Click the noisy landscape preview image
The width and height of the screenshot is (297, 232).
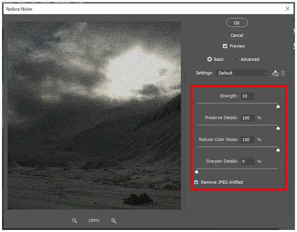[x=94, y=116]
